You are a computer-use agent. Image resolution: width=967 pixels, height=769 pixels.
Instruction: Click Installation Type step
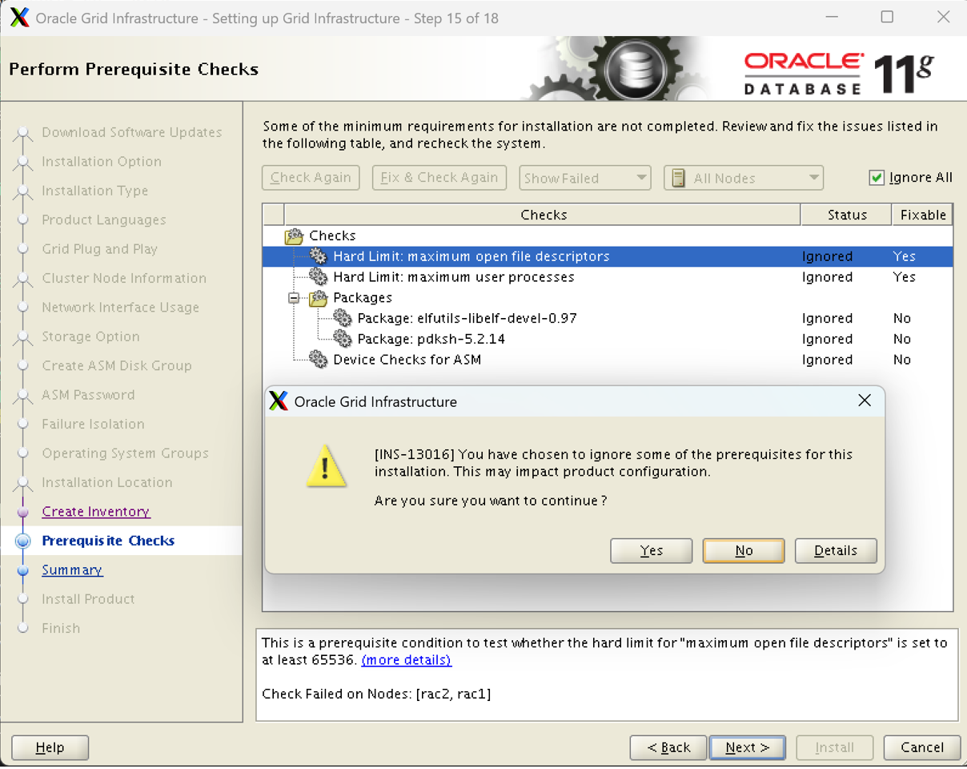coord(94,191)
